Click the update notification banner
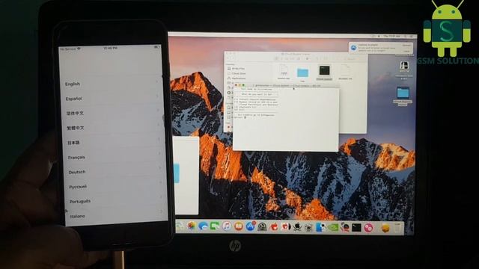The height and width of the screenshot is (269, 479). [381, 48]
